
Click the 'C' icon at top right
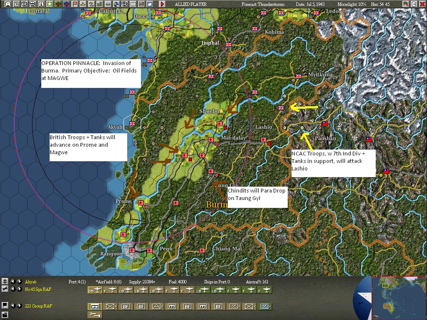(414, 4)
